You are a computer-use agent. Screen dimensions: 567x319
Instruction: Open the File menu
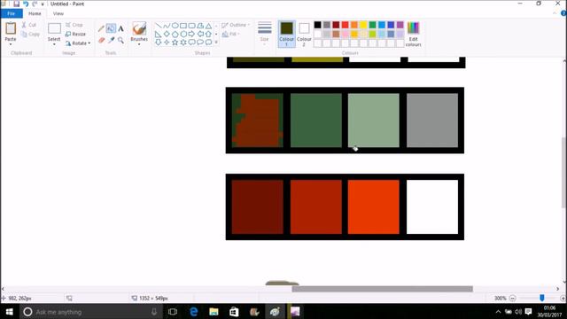click(12, 13)
